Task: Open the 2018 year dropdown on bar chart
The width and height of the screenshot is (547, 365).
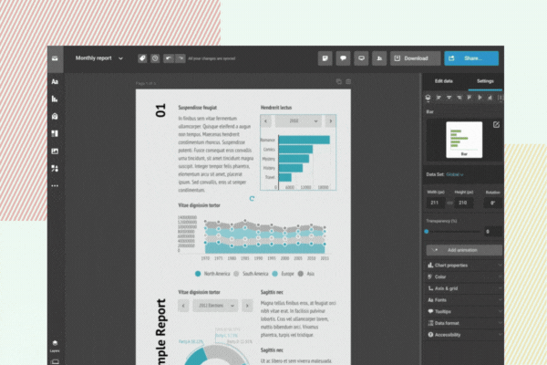Action: [x=298, y=121]
